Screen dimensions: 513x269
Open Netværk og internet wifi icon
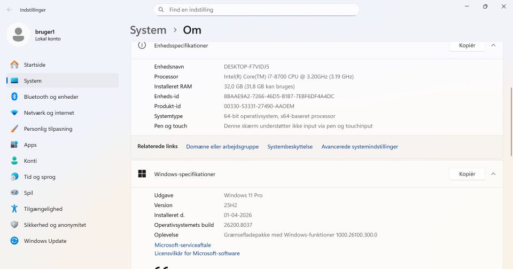click(x=14, y=113)
